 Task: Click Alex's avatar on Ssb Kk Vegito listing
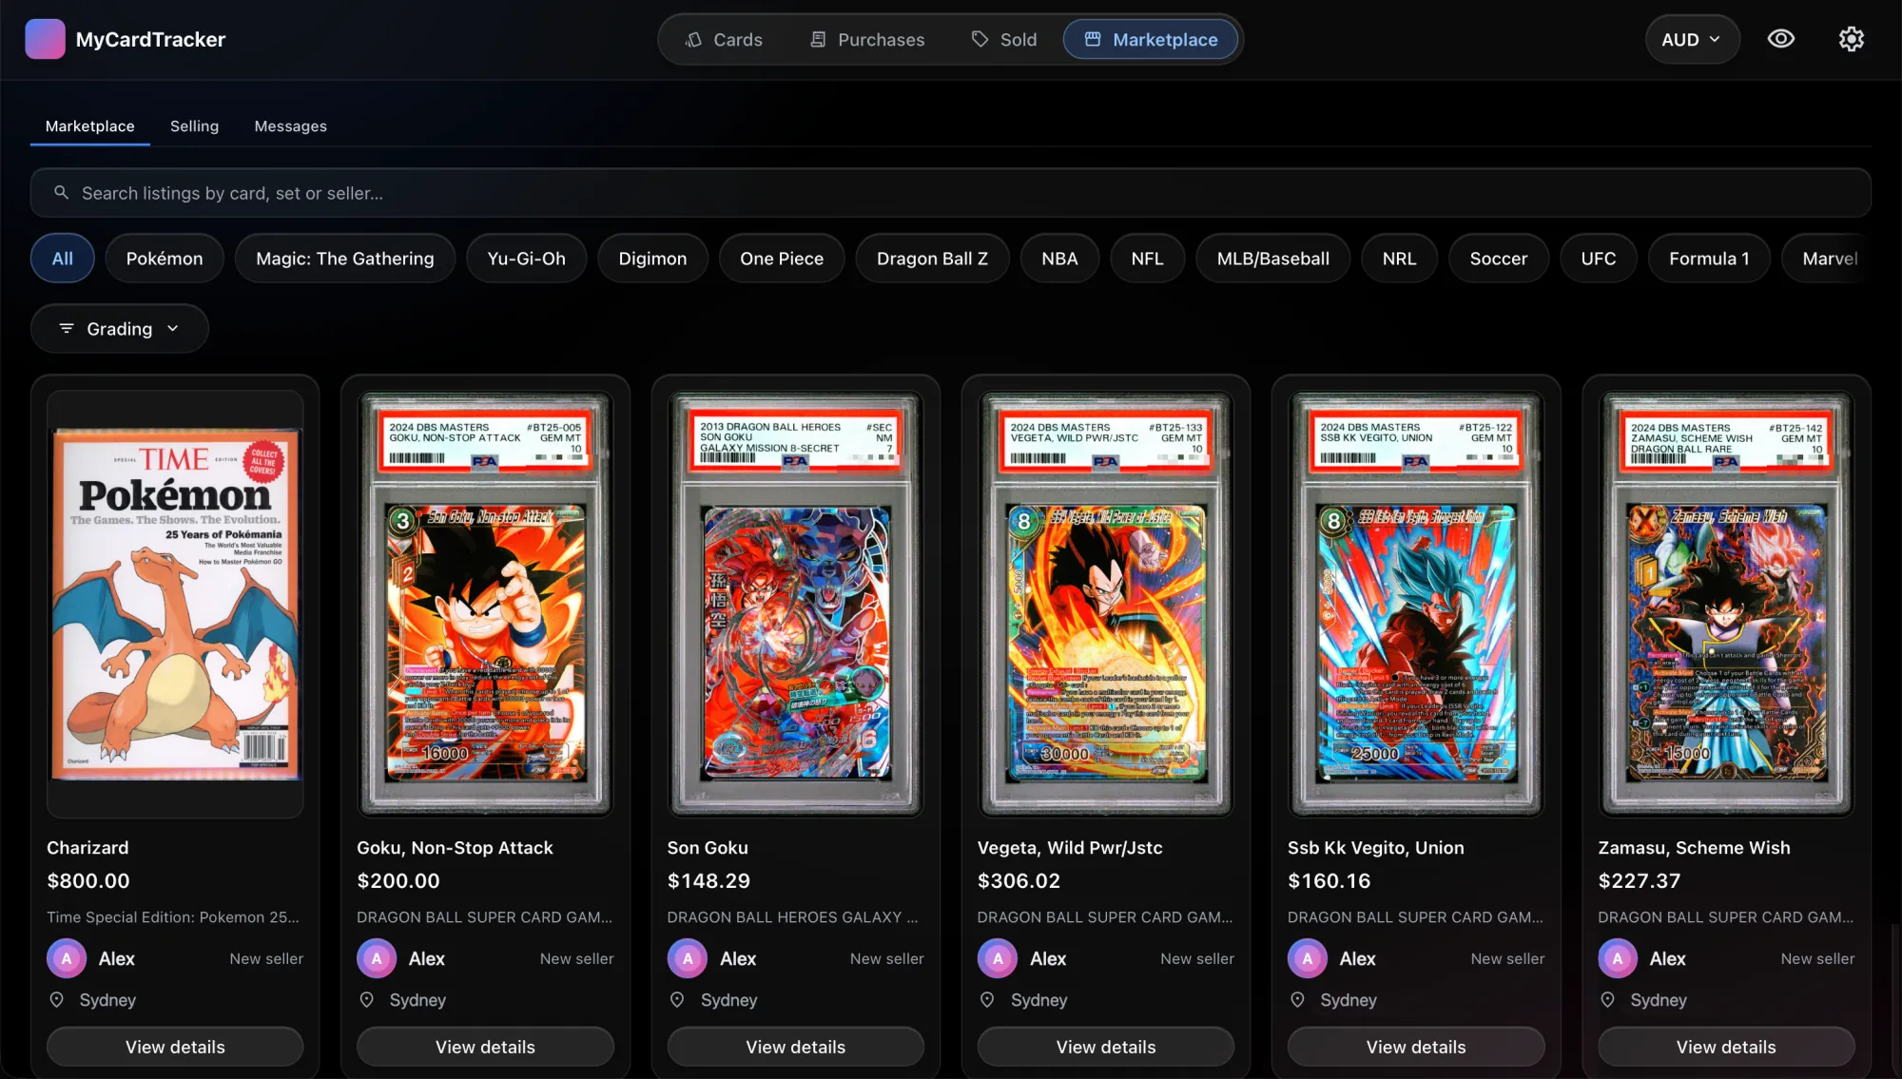click(x=1308, y=958)
